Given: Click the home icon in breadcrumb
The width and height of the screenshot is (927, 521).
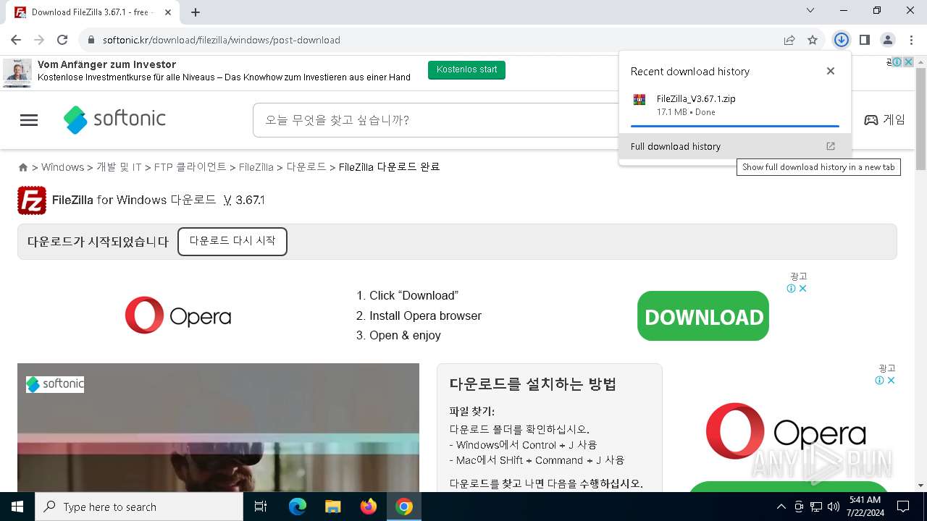Looking at the screenshot, I should [x=23, y=167].
